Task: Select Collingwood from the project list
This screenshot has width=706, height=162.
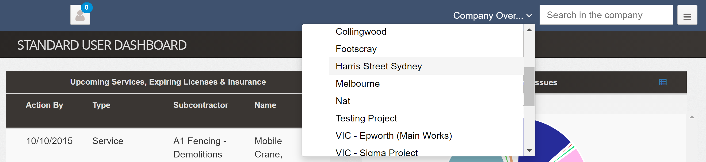Action: (x=361, y=32)
